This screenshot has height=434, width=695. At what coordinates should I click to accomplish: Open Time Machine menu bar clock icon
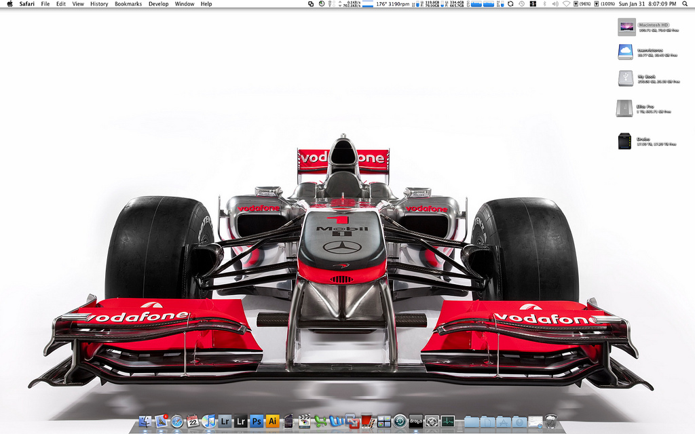point(522,4)
